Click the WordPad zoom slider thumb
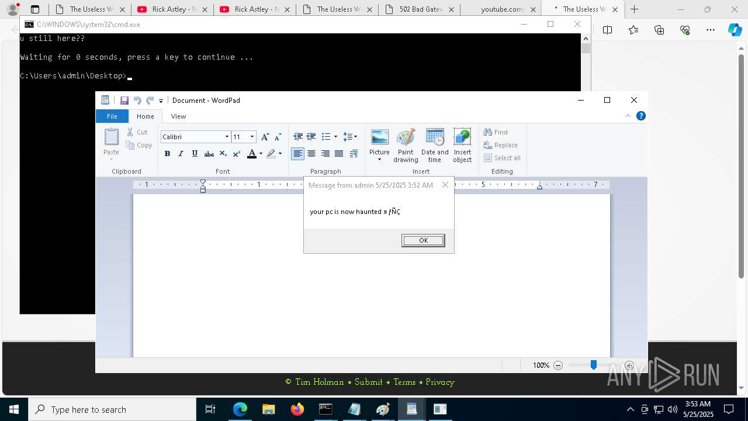This screenshot has width=748, height=421. coord(594,365)
